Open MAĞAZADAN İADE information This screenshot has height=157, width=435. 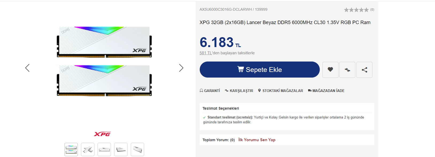point(326,91)
